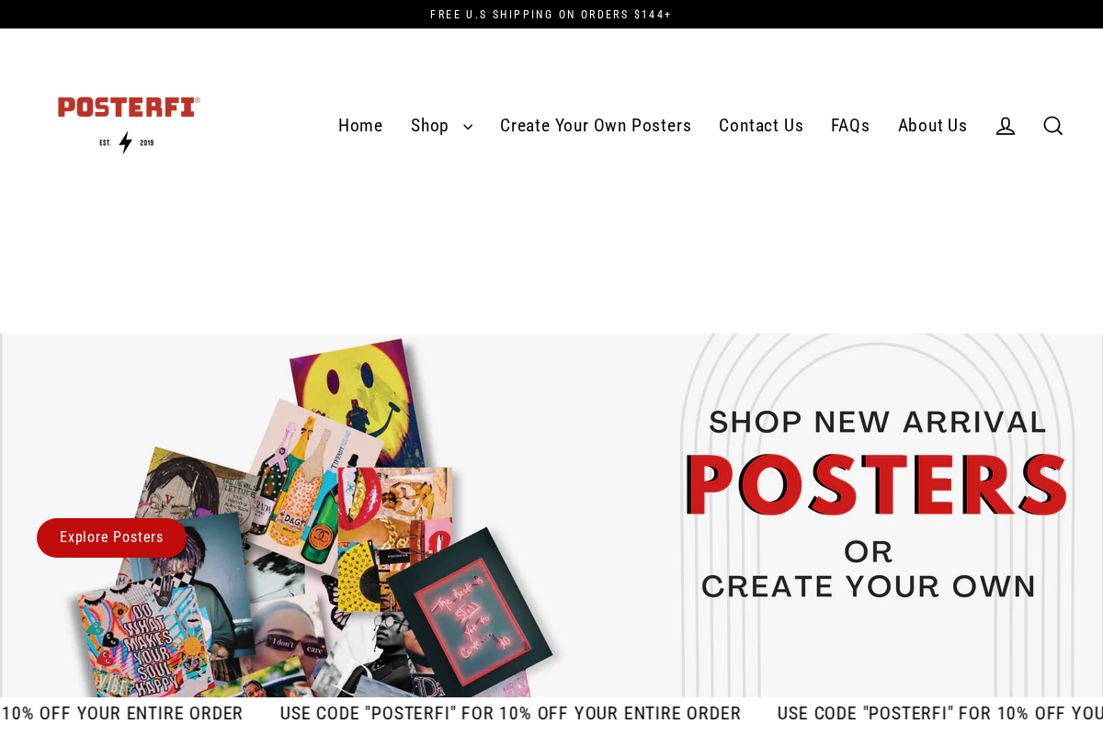Navigate to Contact Us

pos(761,126)
